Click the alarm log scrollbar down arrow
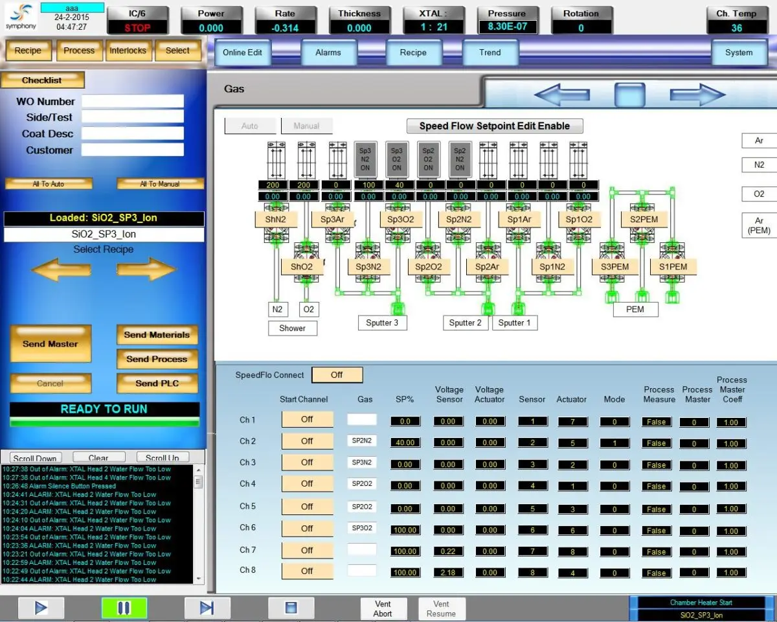Image resolution: width=777 pixels, height=622 pixels. pos(199,578)
